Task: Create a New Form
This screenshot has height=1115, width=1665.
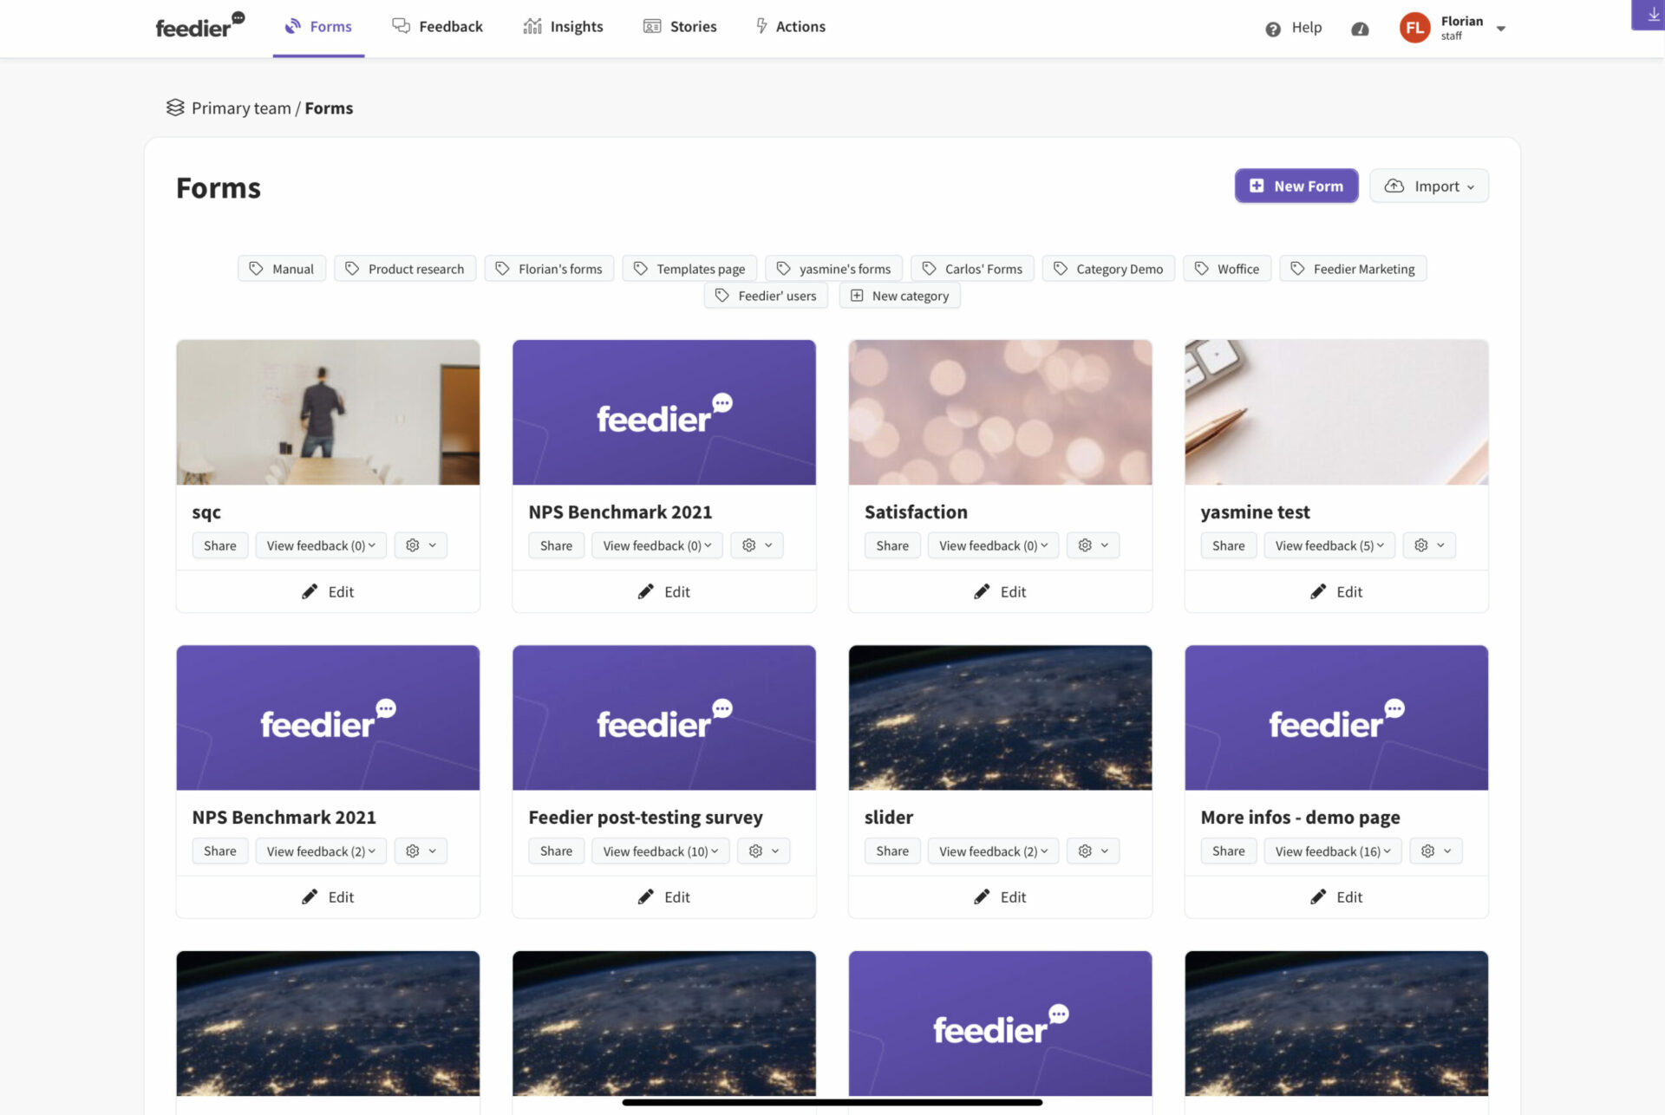Action: (1296, 186)
